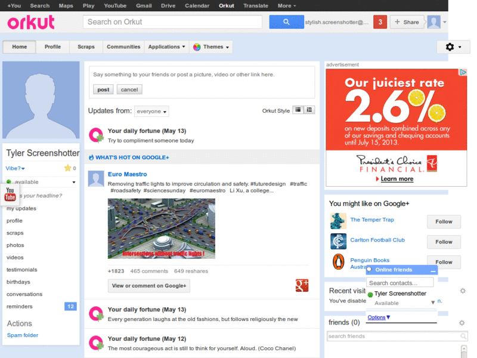The height and width of the screenshot is (358, 477).
Task: Click the orkut logo
Action: 31,22
